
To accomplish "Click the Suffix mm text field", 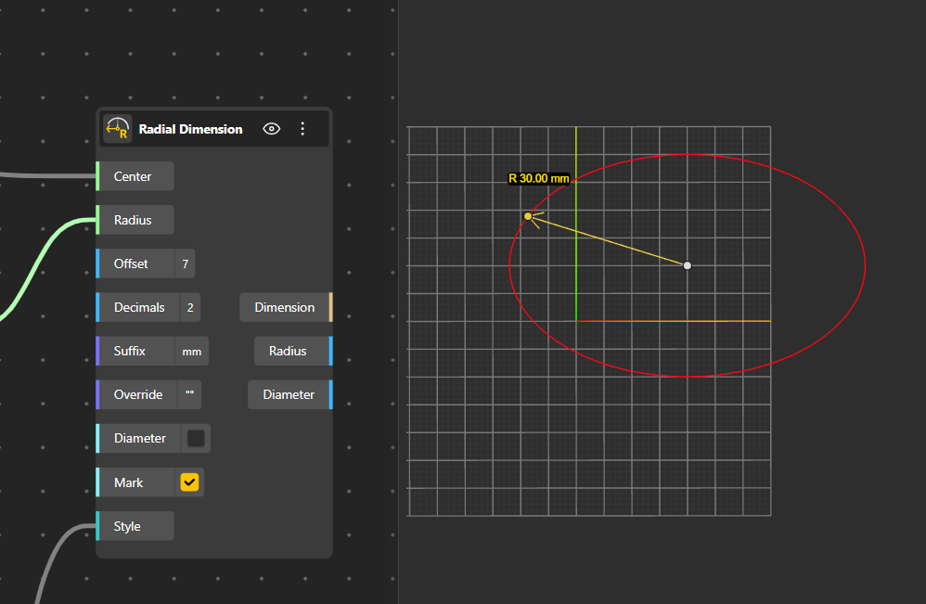I will click(x=192, y=352).
